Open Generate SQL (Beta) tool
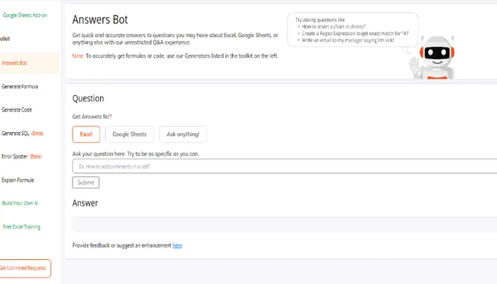497x284 pixels. click(23, 133)
